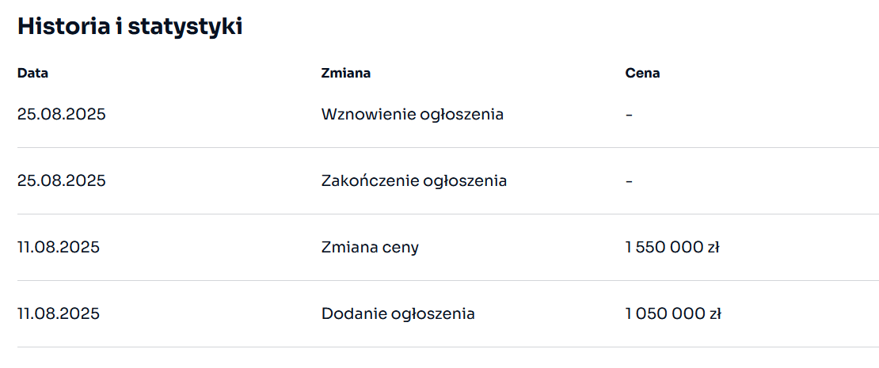Click the 1 050 000 zł price
The height and width of the screenshot is (368, 879).
[x=672, y=313]
